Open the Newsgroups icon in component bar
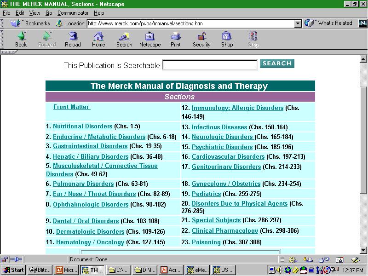 pyautogui.click(x=324, y=259)
